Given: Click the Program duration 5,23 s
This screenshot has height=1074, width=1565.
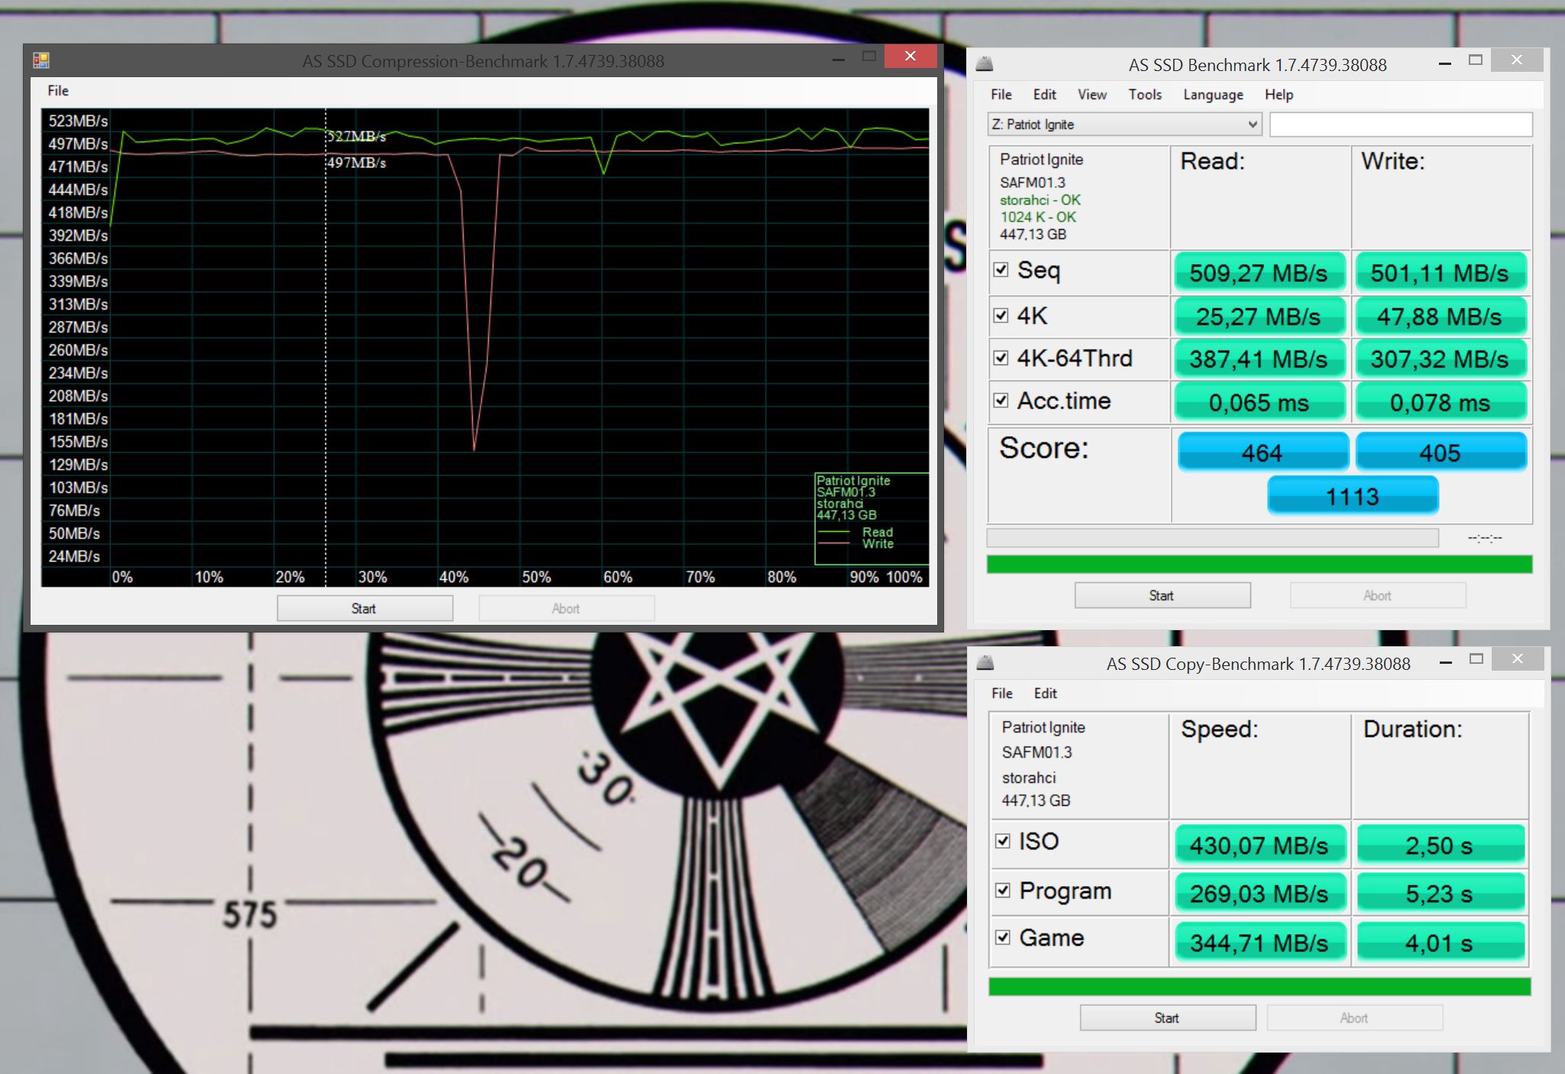Looking at the screenshot, I should [1440, 893].
